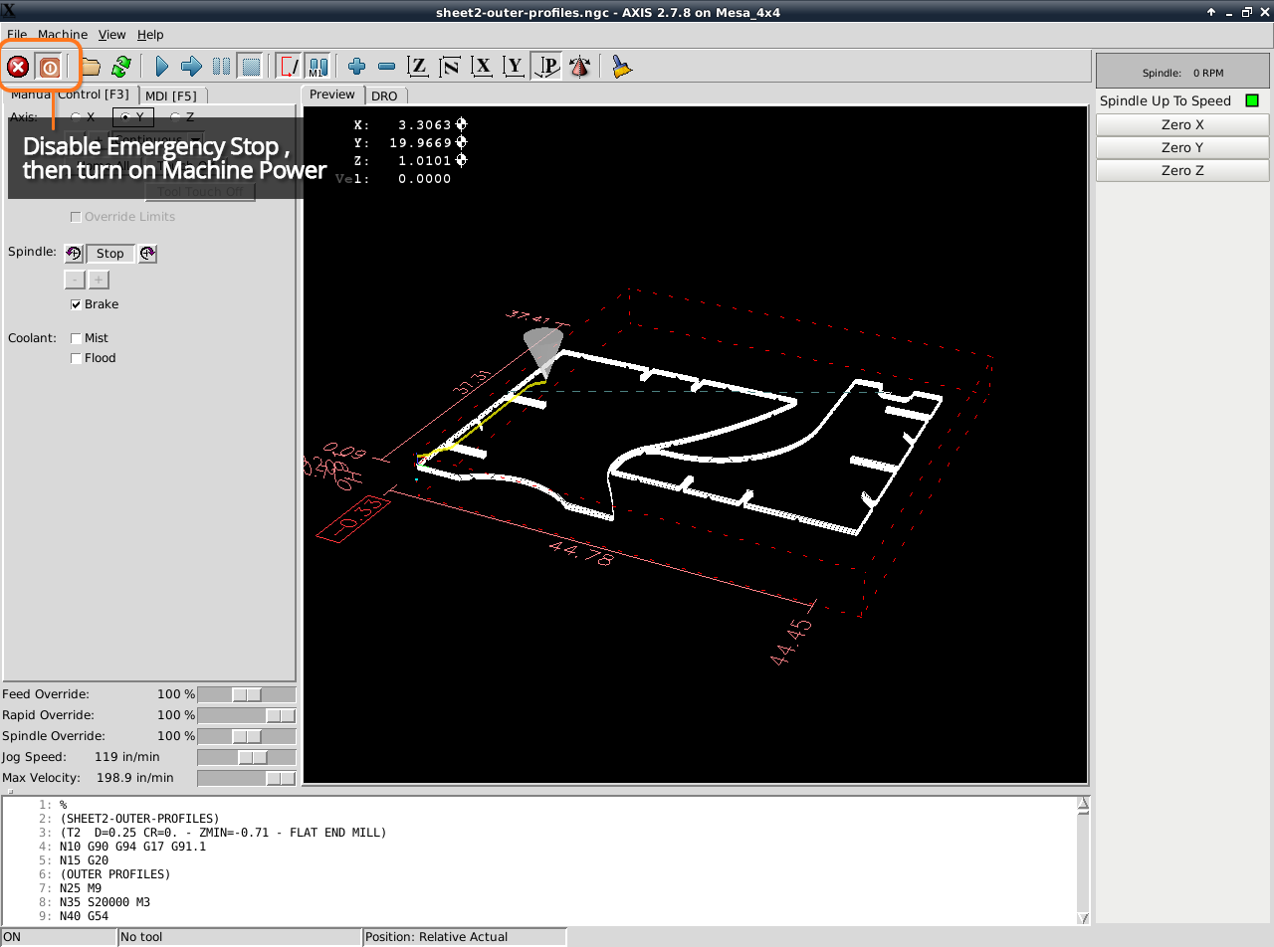Click G-code scrollbar down arrow

click(x=1084, y=918)
